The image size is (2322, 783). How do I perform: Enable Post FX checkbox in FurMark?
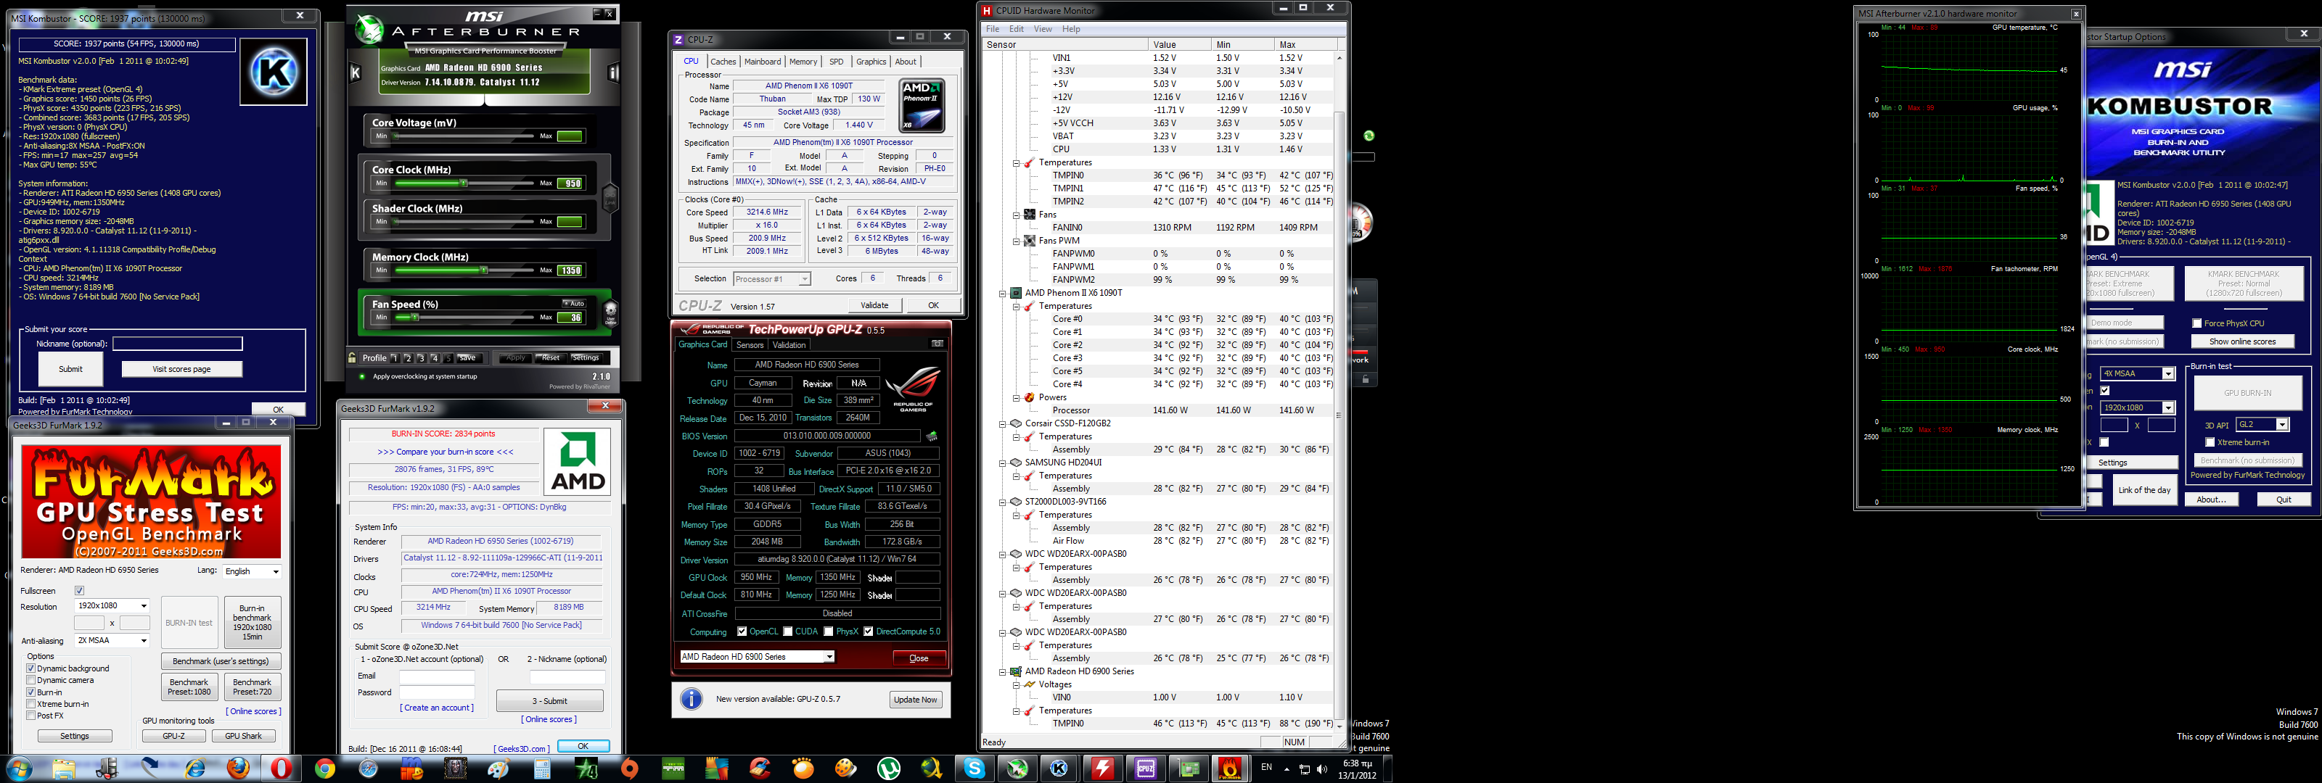point(30,716)
